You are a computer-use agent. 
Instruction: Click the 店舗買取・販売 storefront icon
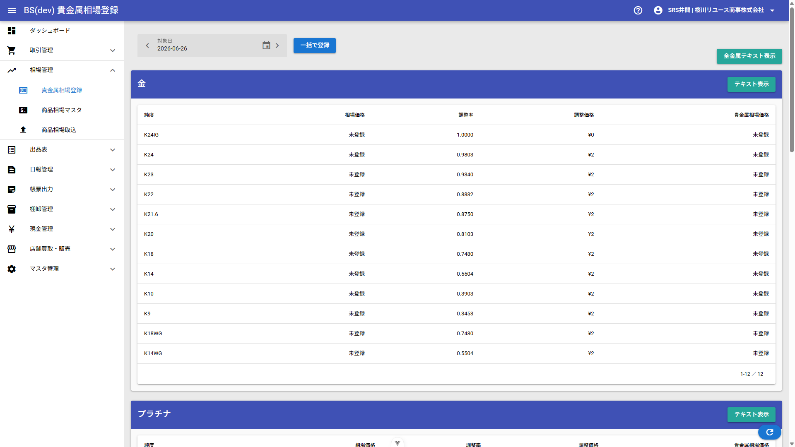(12, 249)
